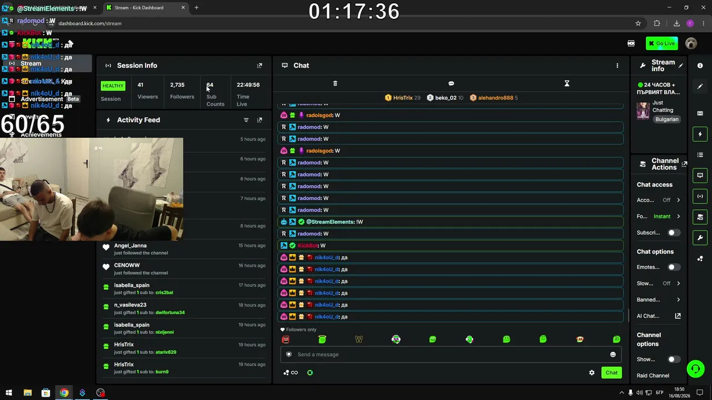The height and width of the screenshot is (400, 712).
Task: Toggle the session info broadcast sidebar icon
Action: pos(700,196)
